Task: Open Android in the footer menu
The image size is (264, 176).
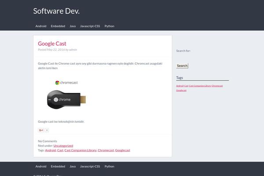Action: click(41, 166)
